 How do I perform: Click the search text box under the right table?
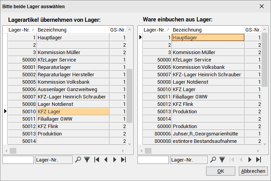click(x=153, y=160)
